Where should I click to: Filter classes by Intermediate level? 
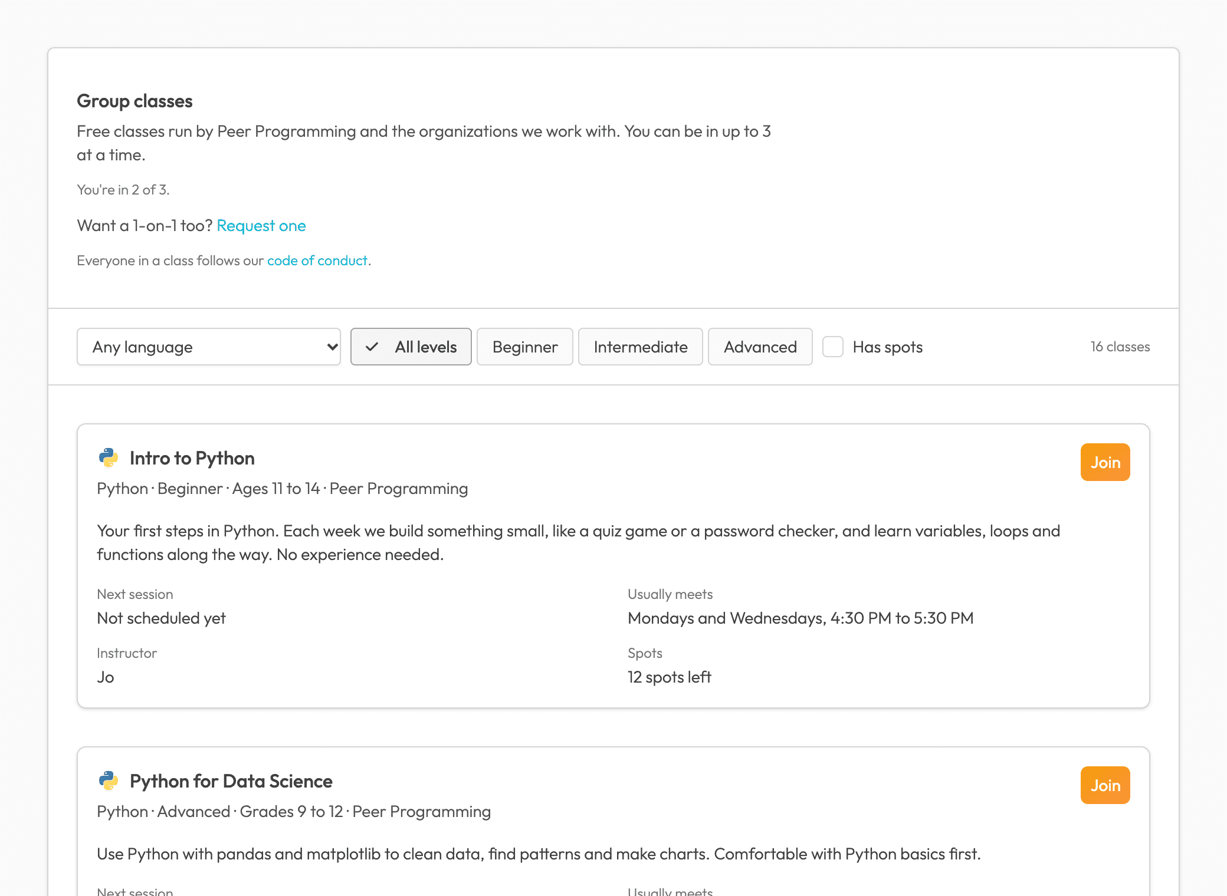tap(641, 347)
